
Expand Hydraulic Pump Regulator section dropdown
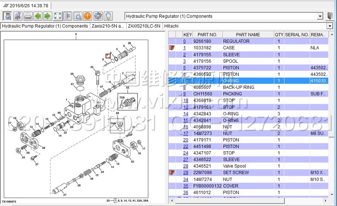[320, 16]
